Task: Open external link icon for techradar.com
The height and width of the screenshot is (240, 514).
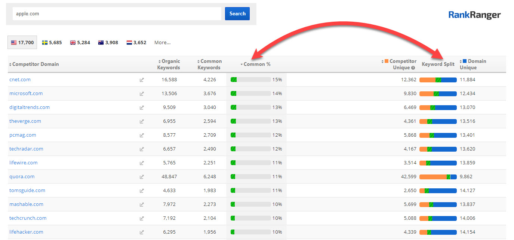Action: (x=142, y=149)
